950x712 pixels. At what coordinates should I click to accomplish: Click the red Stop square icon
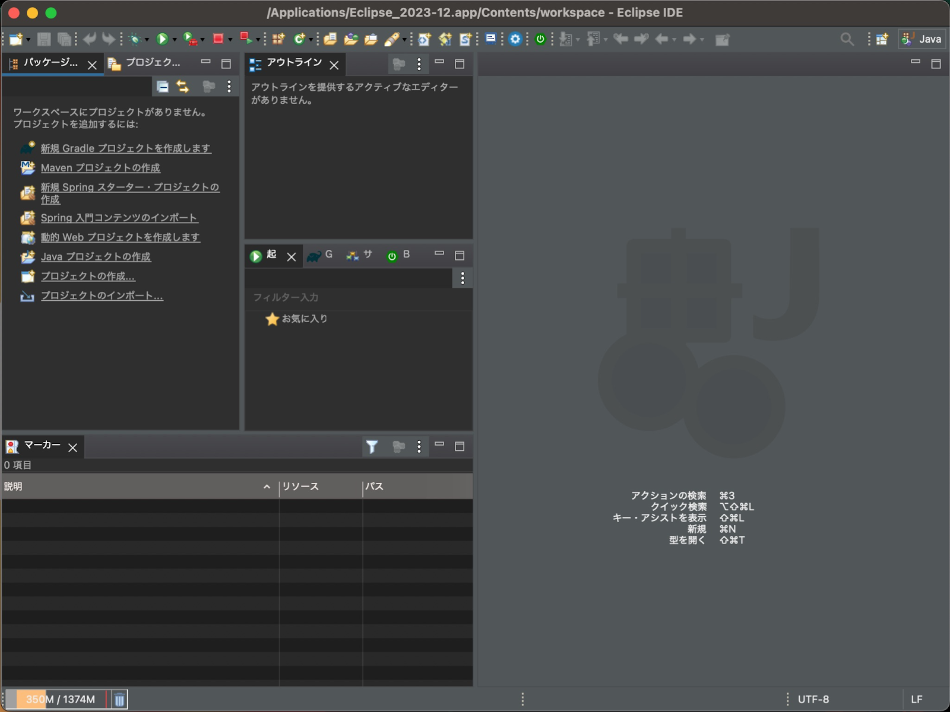(x=218, y=39)
